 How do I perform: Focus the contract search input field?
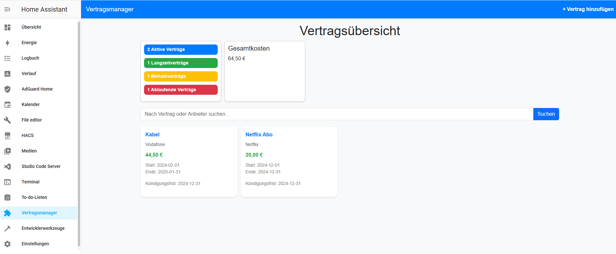[337, 114]
